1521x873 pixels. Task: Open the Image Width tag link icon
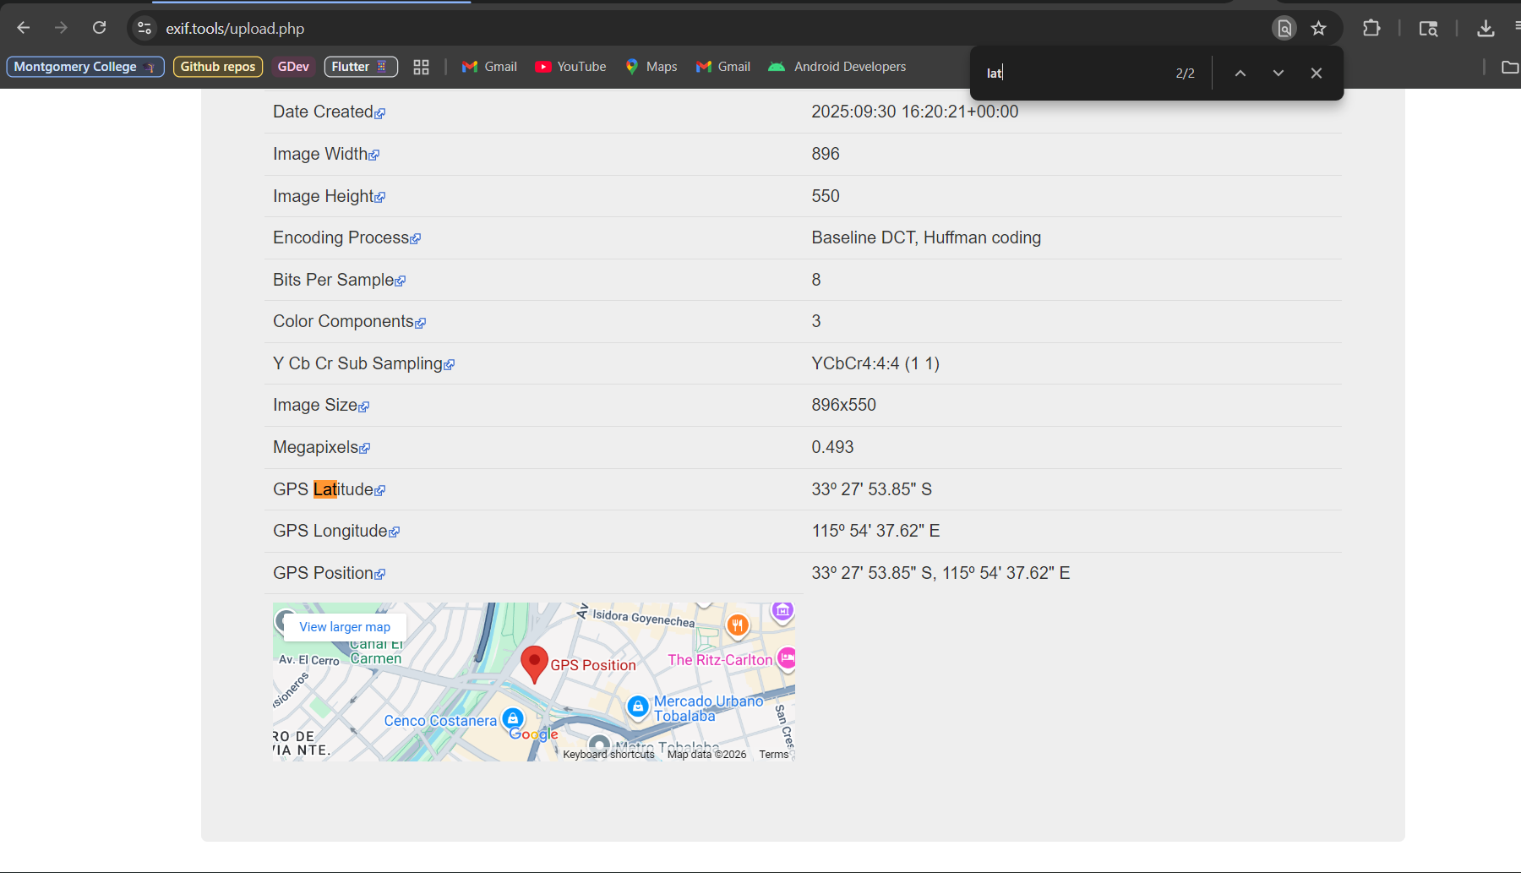point(374,156)
